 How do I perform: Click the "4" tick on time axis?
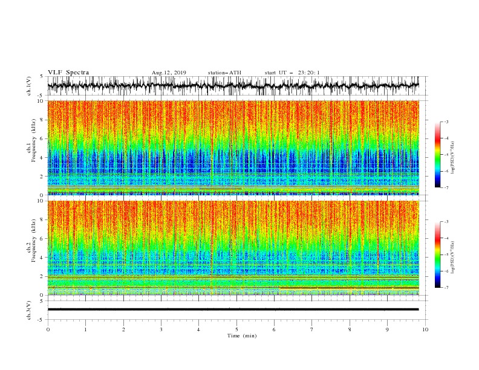198,329
